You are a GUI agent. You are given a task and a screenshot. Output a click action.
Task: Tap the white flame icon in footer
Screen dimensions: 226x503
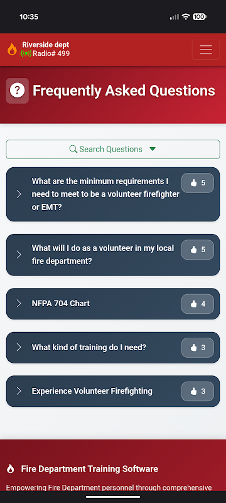point(11,468)
